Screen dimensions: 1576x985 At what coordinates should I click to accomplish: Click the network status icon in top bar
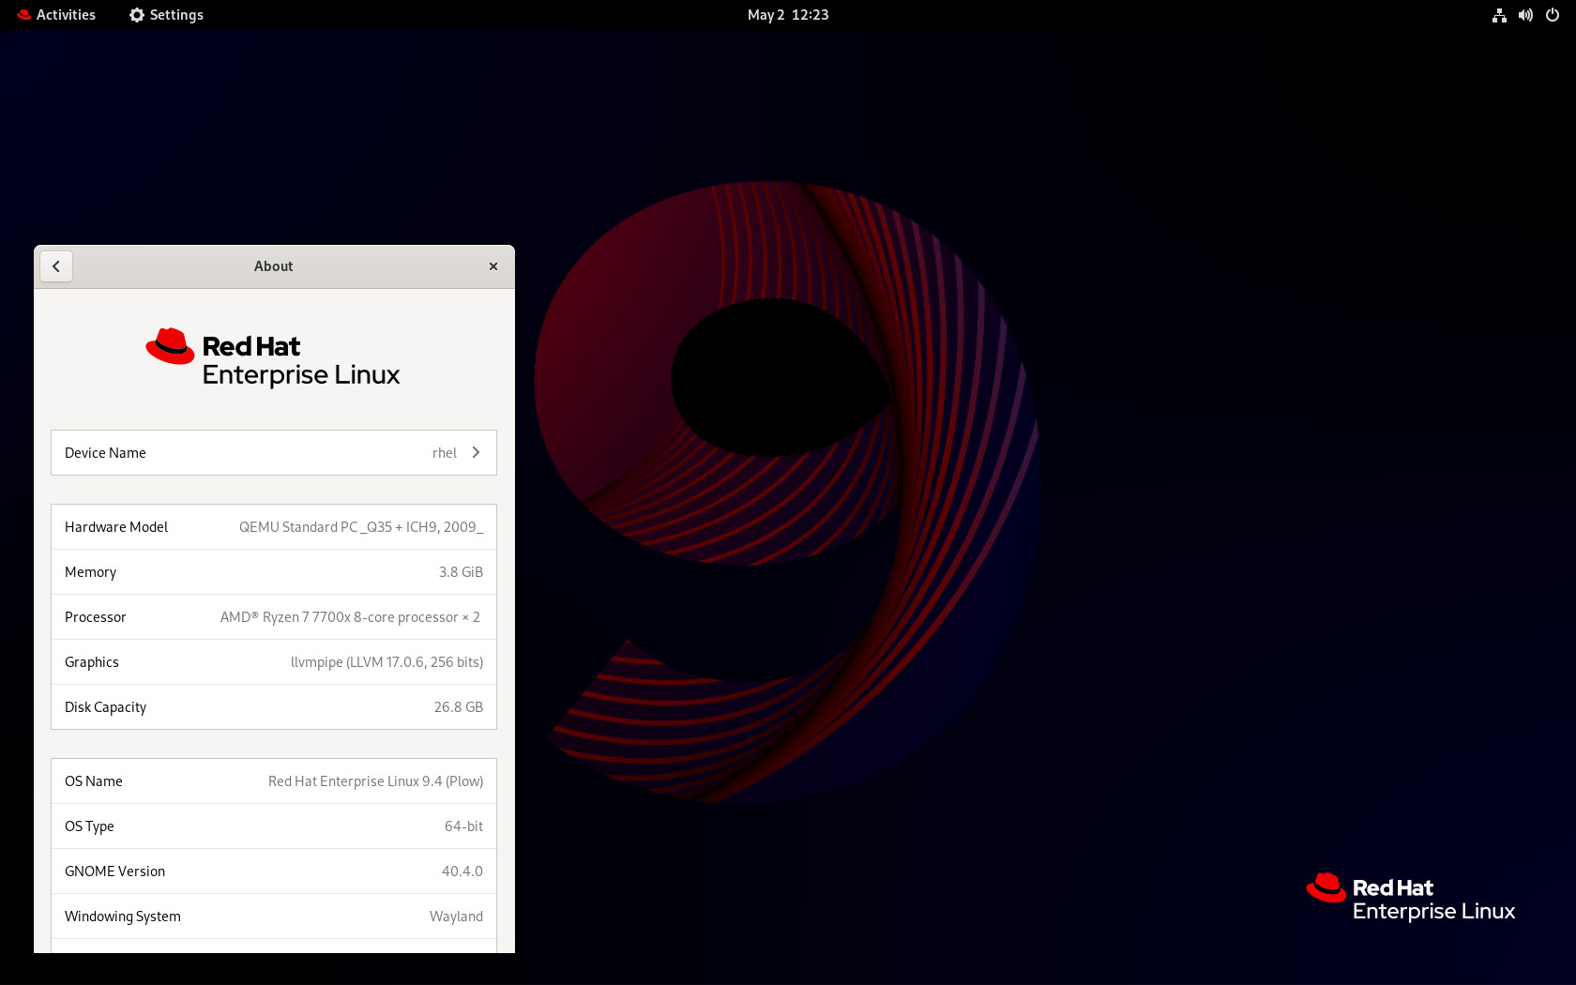pos(1499,15)
